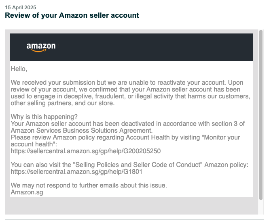Click the Amazon Services Business Solutions Agreement text
The image size is (271, 223).
tap(82, 131)
